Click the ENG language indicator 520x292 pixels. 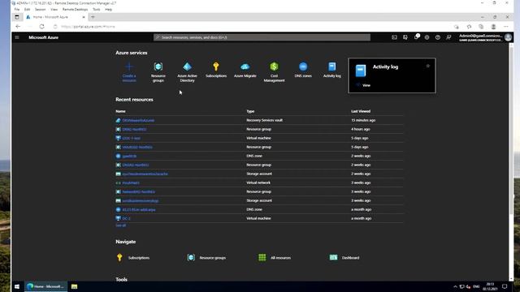tap(477, 286)
